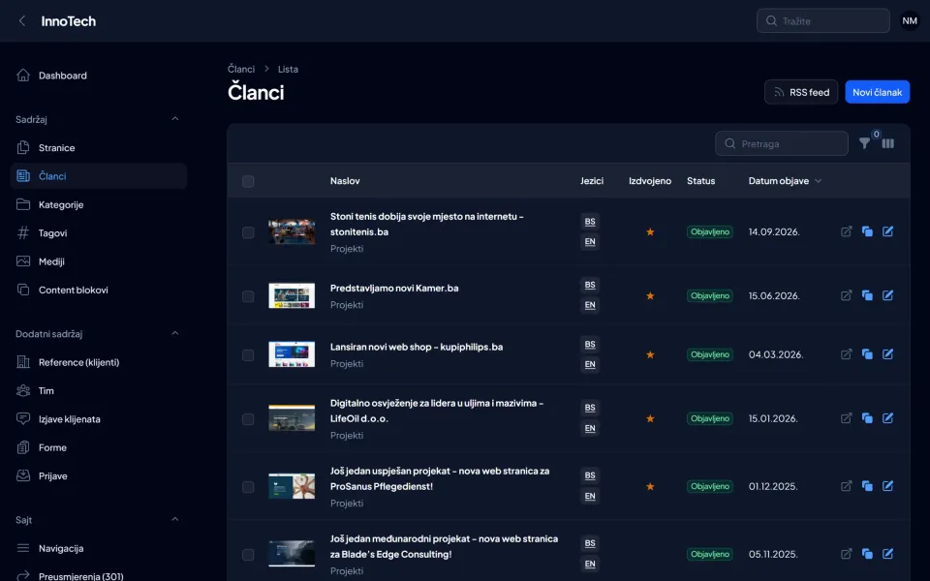
Task: Toggle featured star on kupiphilips.ba article
Action: click(x=650, y=354)
